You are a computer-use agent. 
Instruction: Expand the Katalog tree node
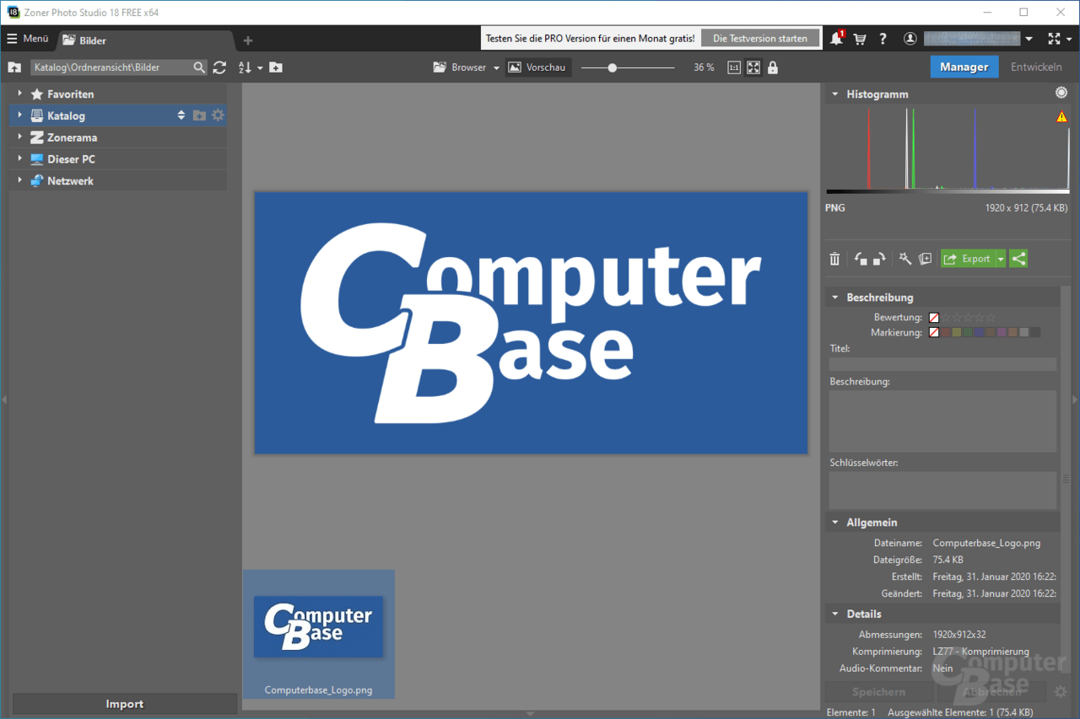(19, 115)
